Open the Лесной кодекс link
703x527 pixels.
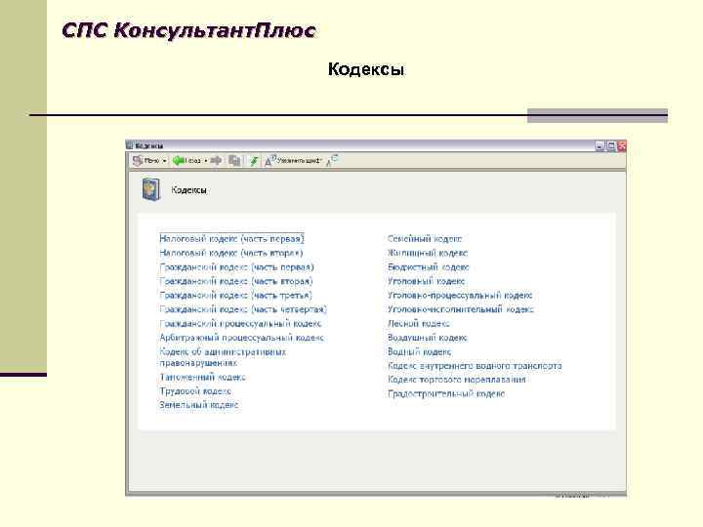click(x=418, y=324)
